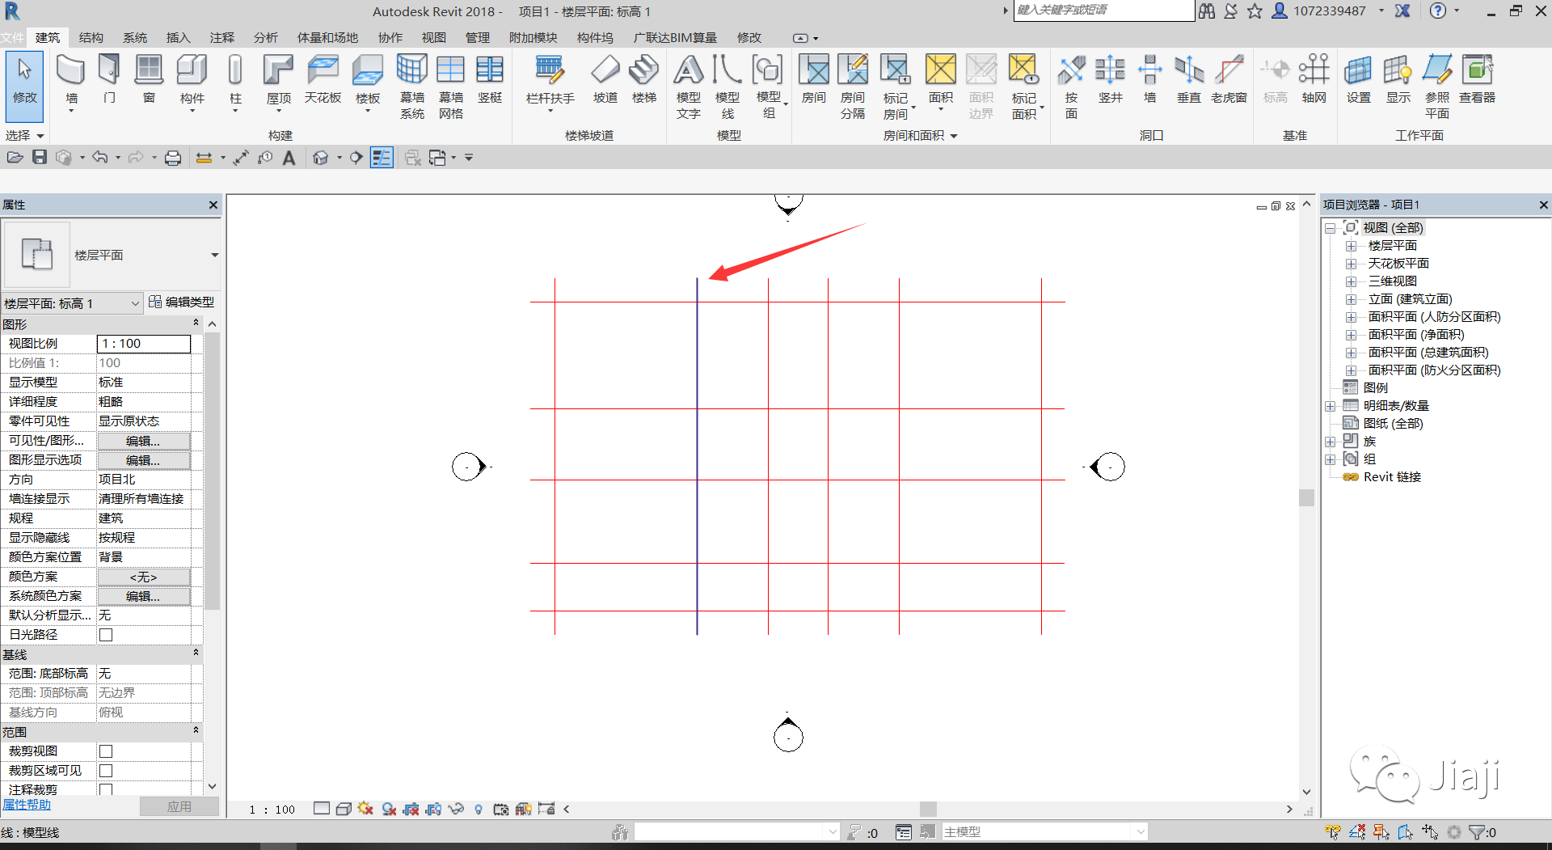This screenshot has height=850, width=1552.
Task: Choose the 模型线 model line tool
Action: click(727, 87)
